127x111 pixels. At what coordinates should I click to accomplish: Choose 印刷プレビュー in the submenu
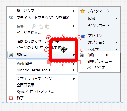pyautogui.click(x=99, y=62)
